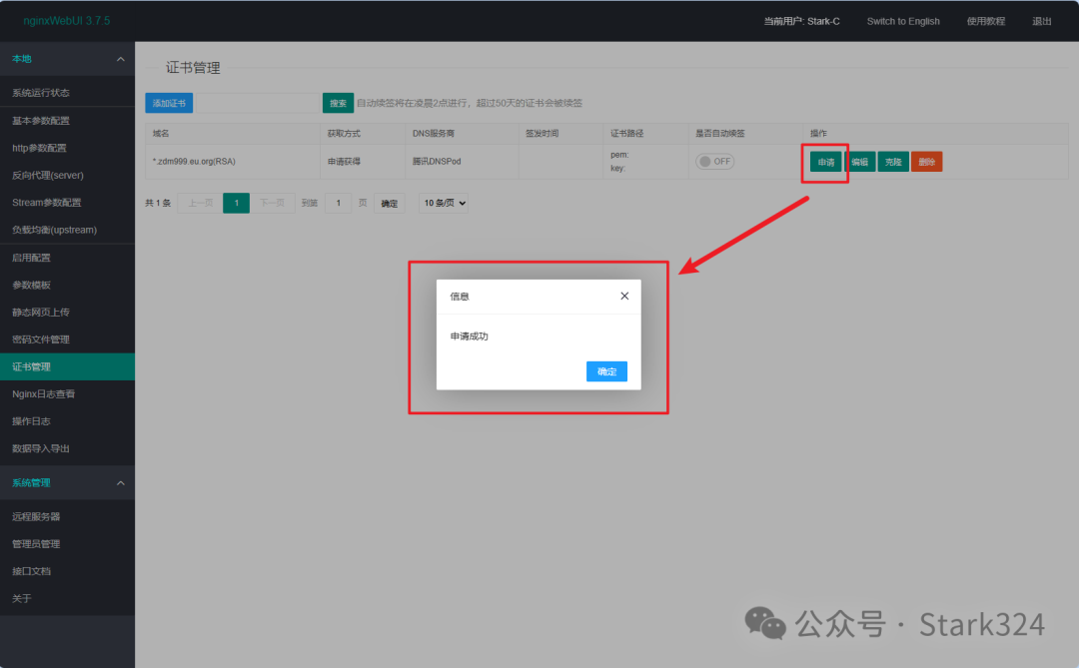
Task: Click 确定 in the success dialog
Action: (606, 371)
